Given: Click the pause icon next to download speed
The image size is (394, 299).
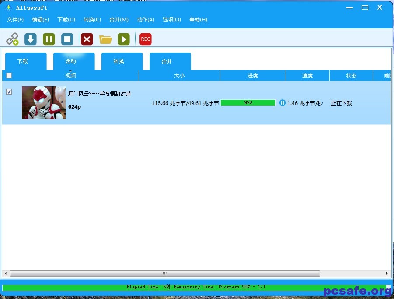Looking at the screenshot, I should click(x=282, y=103).
